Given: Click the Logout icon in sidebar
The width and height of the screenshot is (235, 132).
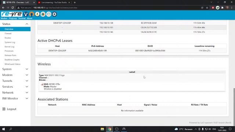Looking at the screenshot, I should [4, 109].
